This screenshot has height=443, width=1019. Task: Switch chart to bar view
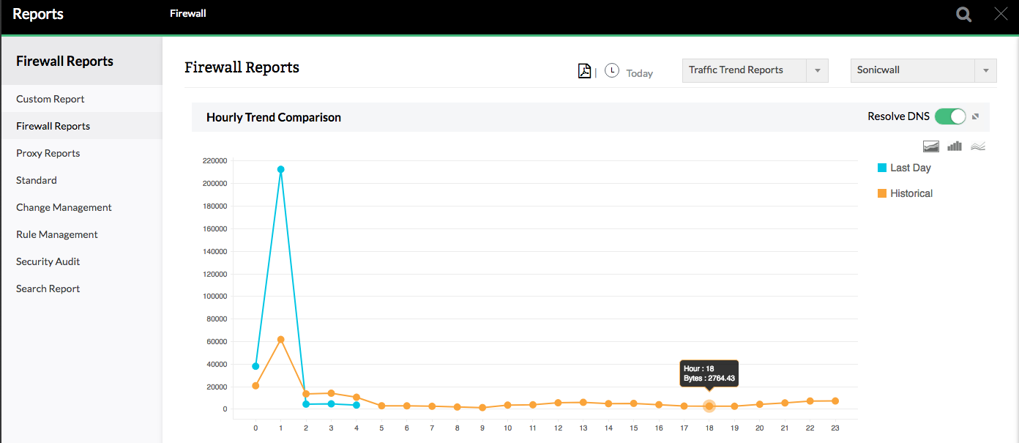(x=954, y=146)
